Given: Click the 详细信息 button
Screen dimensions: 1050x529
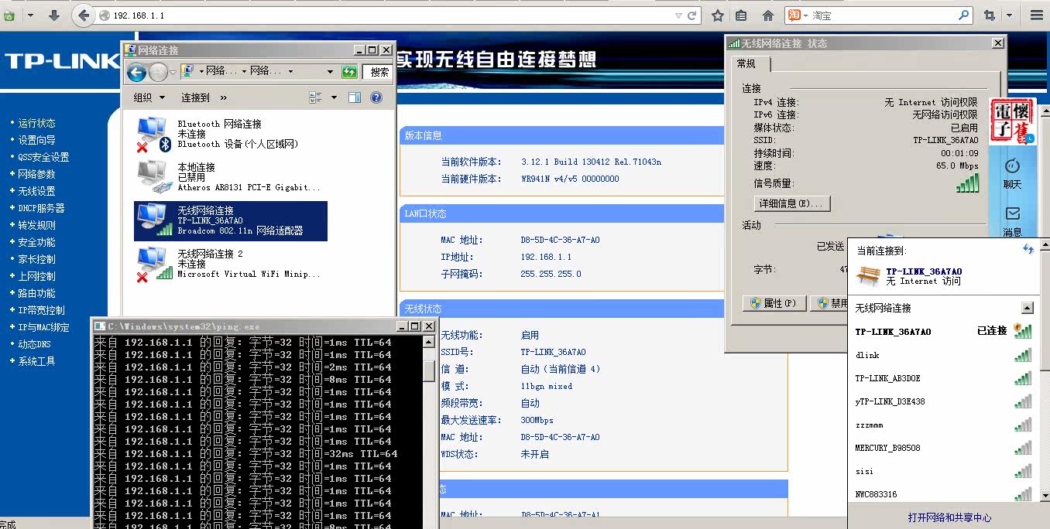Looking at the screenshot, I should point(792,203).
